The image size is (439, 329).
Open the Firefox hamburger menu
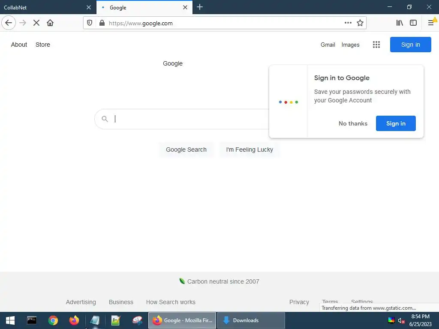pos(431,23)
